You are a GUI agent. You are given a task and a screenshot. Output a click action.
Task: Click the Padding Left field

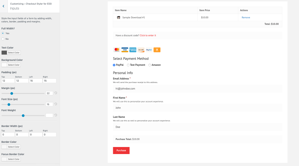pos(36,81)
